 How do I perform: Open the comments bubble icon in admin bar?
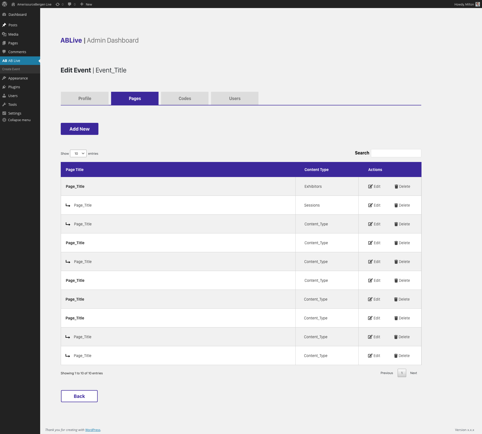coord(70,4)
